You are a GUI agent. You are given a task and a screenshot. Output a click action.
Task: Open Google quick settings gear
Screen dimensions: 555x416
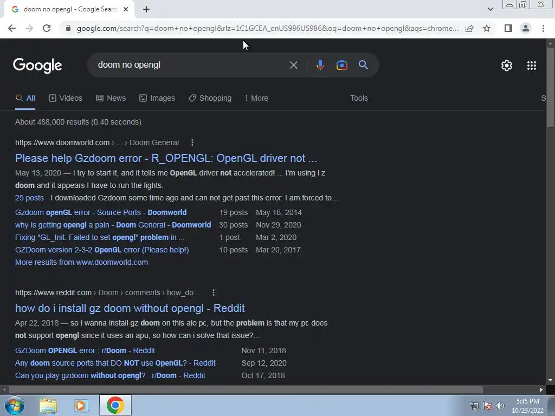tap(507, 66)
